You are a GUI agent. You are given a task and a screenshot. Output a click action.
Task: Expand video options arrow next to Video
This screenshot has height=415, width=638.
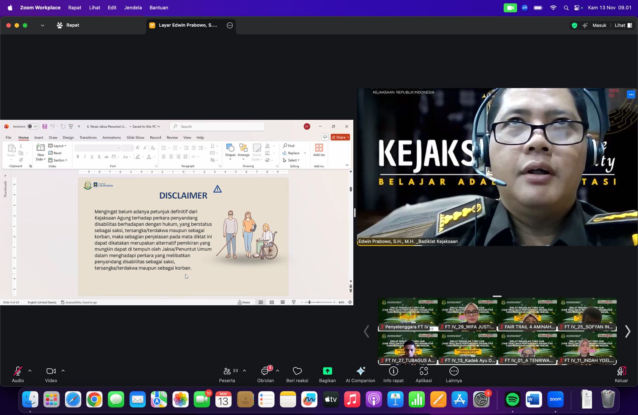click(x=63, y=371)
